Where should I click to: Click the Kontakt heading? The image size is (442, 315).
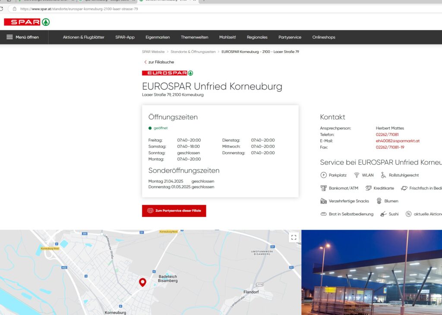332,117
